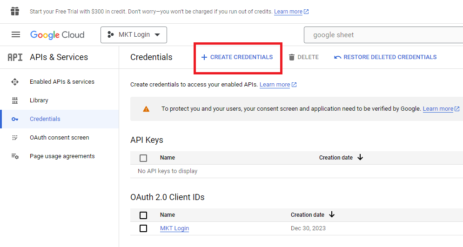Screen dimensions: 463x247
Task: Click the OAuth Creation date column header
Action: pyautogui.click(x=308, y=215)
